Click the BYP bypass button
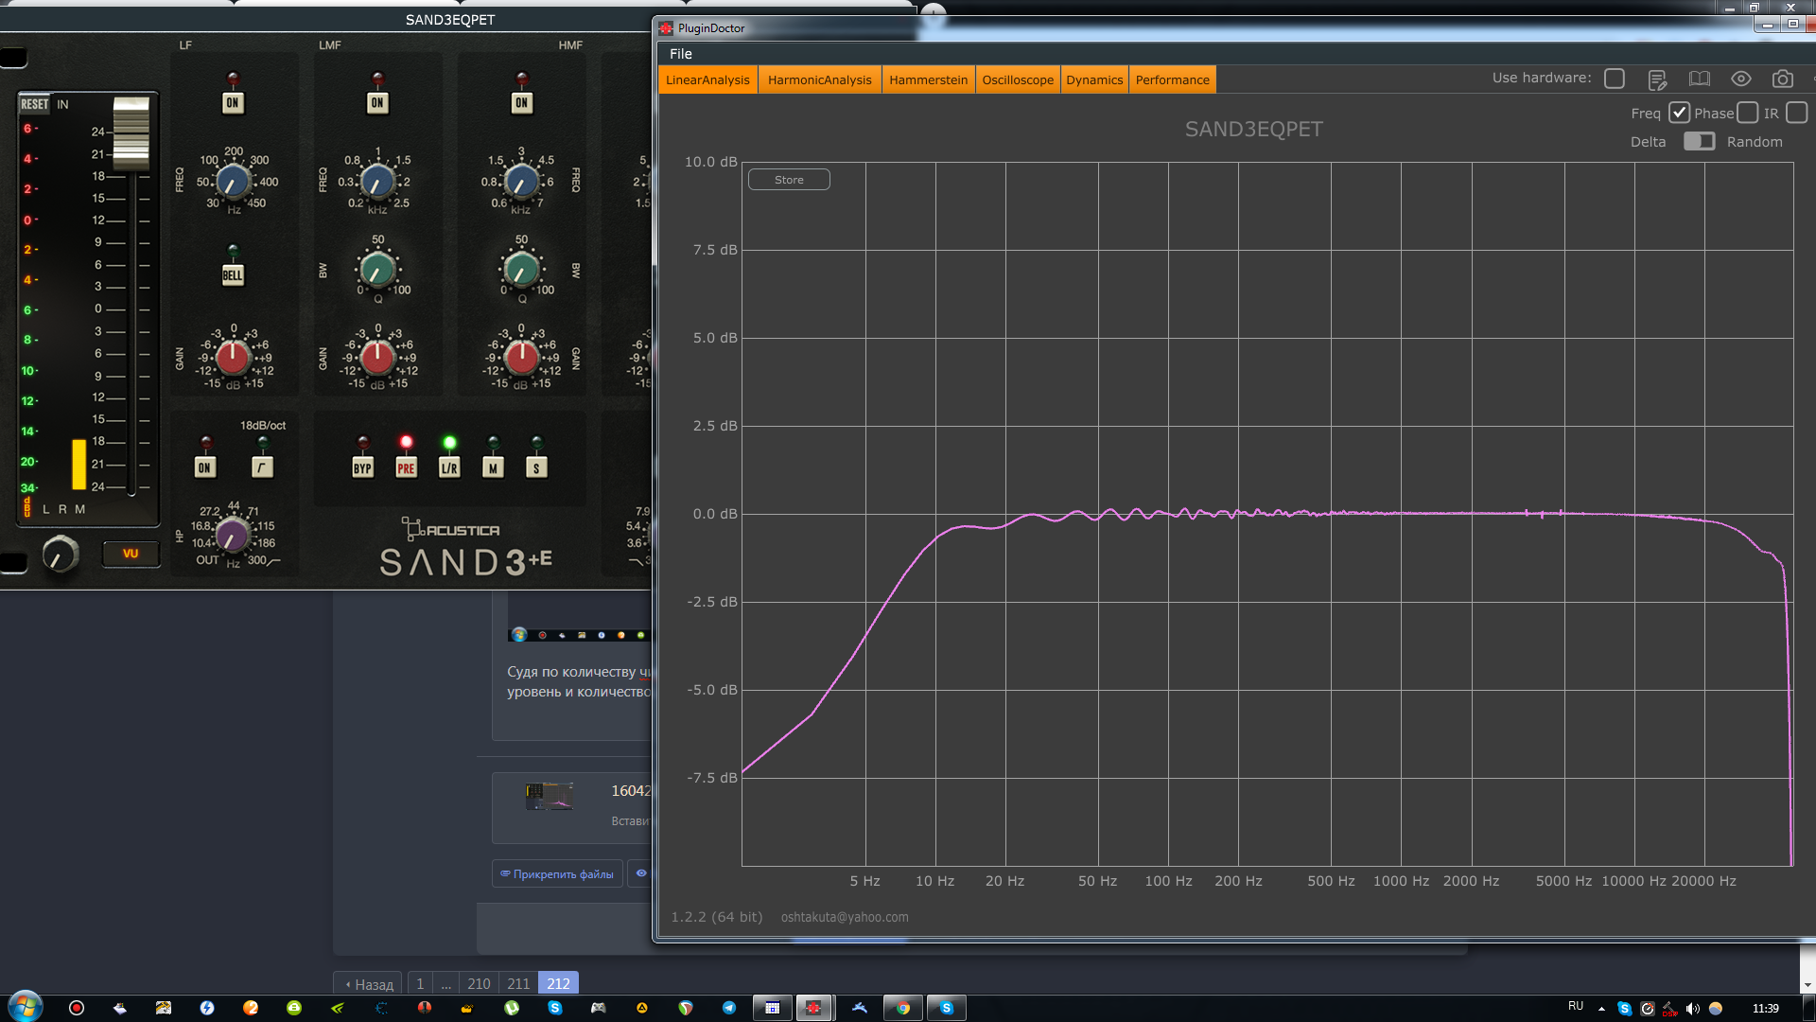The width and height of the screenshot is (1816, 1022). [x=362, y=467]
